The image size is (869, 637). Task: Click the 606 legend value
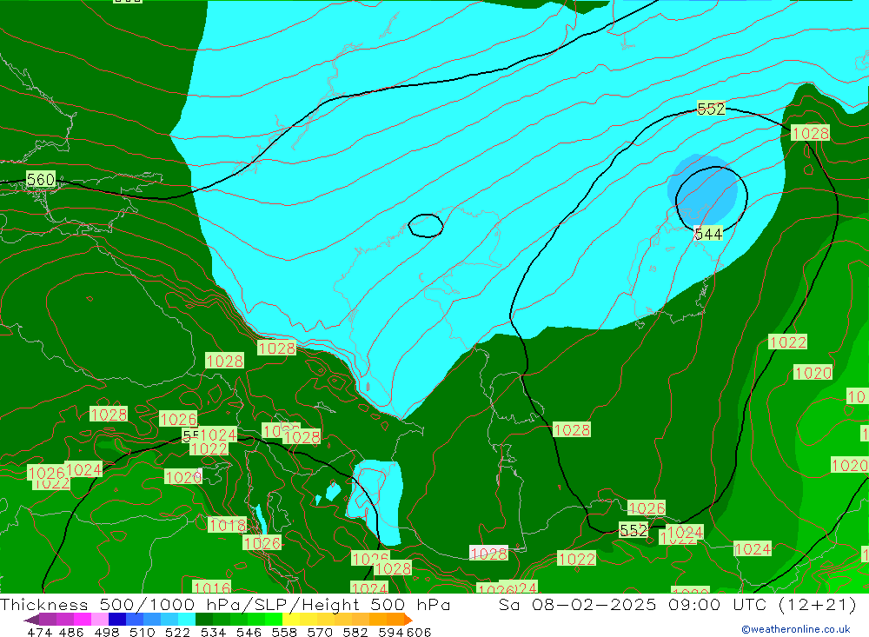coord(419,633)
